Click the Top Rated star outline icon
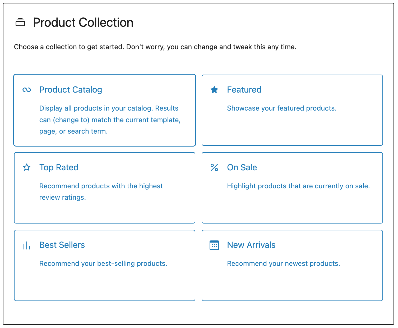 click(27, 167)
